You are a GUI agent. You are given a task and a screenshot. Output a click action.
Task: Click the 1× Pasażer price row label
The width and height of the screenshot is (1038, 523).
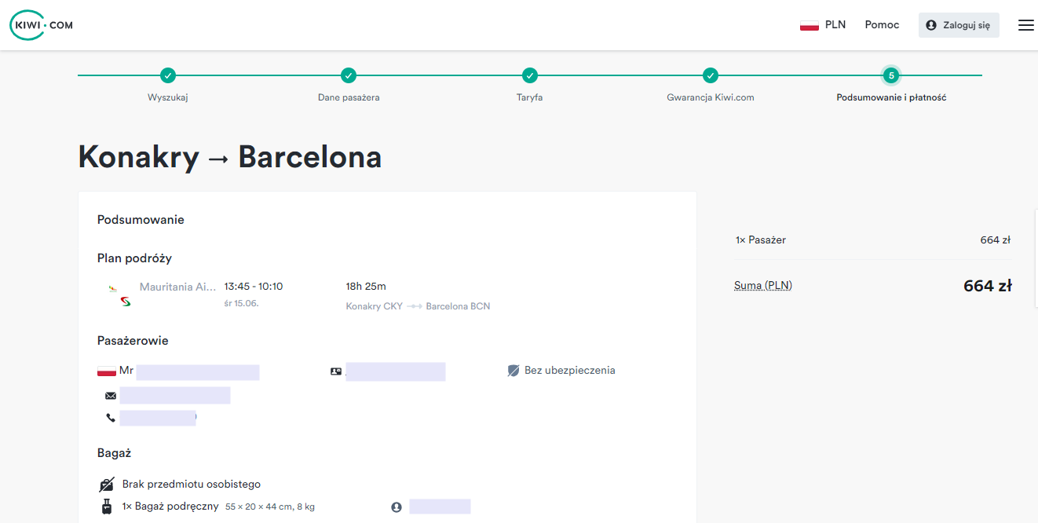[x=761, y=240]
